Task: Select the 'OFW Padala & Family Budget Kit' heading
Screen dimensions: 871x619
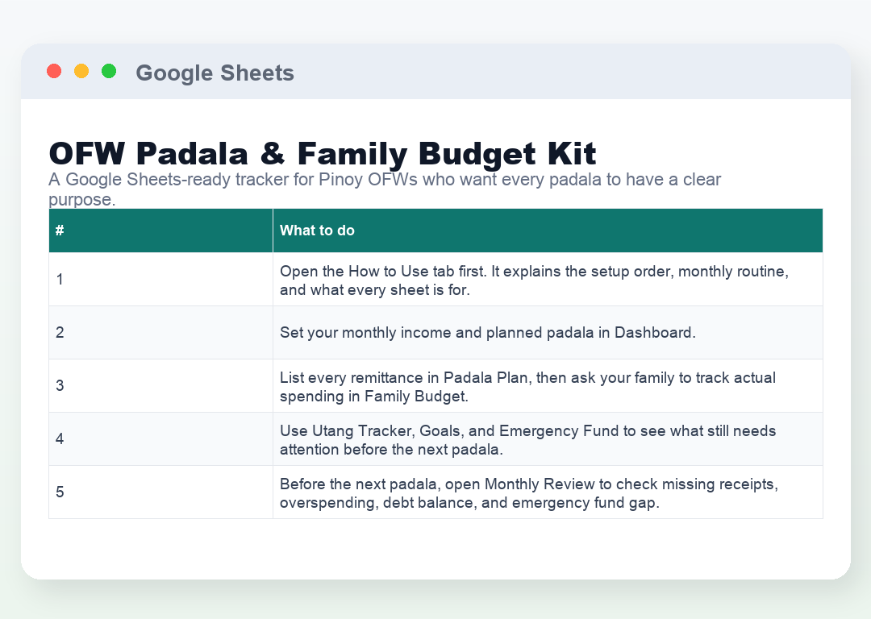Action: [322, 153]
